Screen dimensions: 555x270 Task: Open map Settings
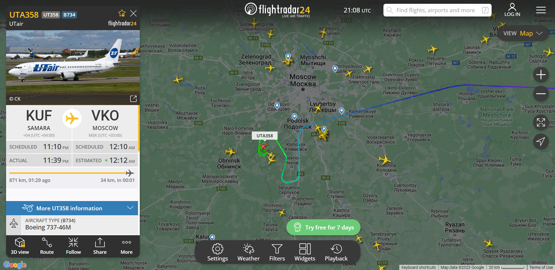pos(218,252)
